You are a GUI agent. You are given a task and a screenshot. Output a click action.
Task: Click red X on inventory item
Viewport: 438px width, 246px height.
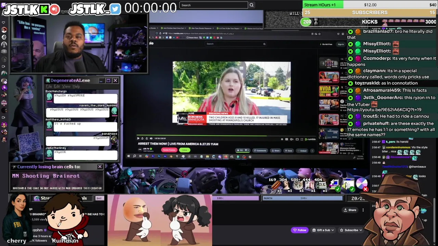click(365, 189)
